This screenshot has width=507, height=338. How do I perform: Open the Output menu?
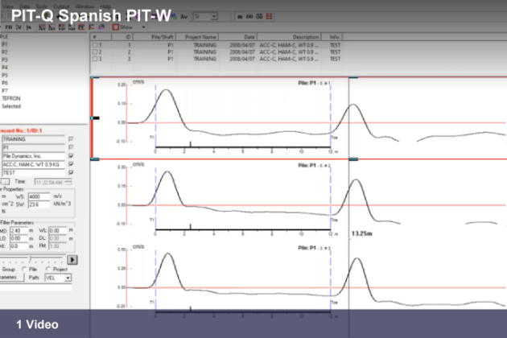(x=61, y=6)
